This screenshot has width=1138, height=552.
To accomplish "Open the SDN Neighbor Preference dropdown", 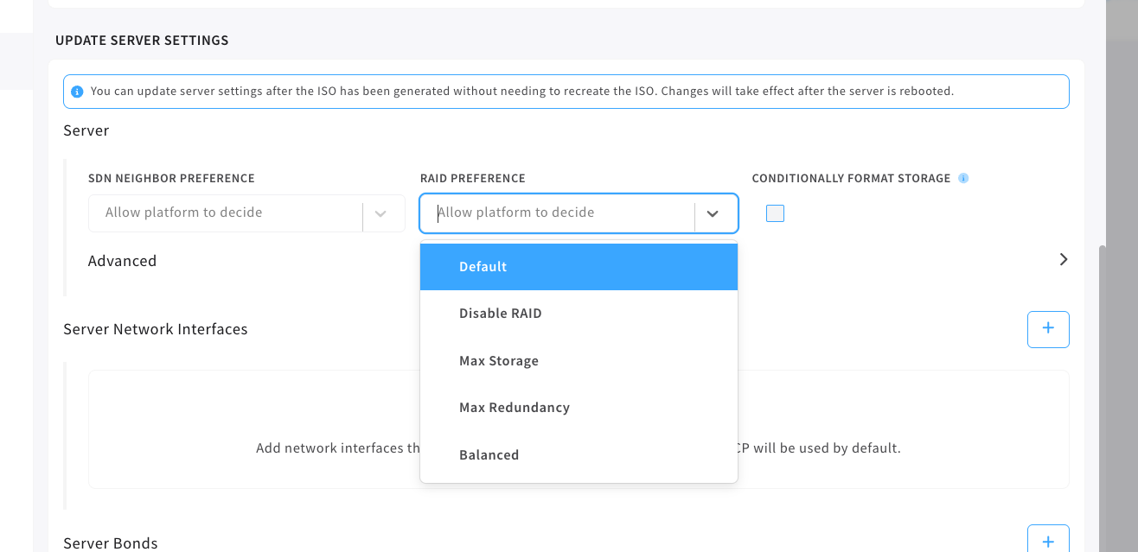I will 225,213.
